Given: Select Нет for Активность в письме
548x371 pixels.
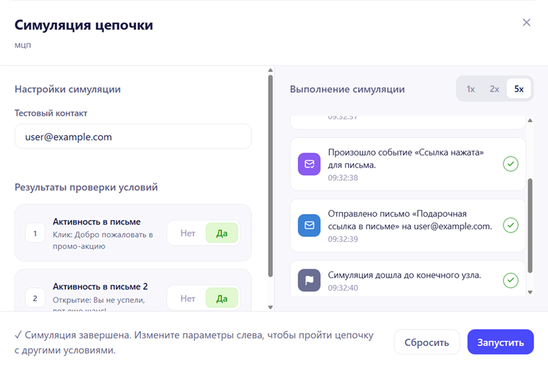Looking at the screenshot, I should point(188,233).
